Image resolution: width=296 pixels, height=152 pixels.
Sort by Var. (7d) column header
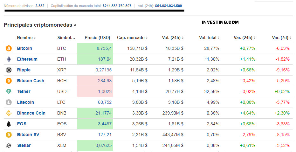(x=281, y=38)
